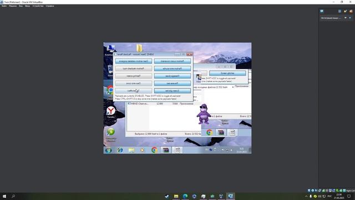Viewport: 355px width, 200px height.
Task: Toggle the mirrored 'Random cursor movement' payload
Action: pyautogui.click(x=173, y=61)
